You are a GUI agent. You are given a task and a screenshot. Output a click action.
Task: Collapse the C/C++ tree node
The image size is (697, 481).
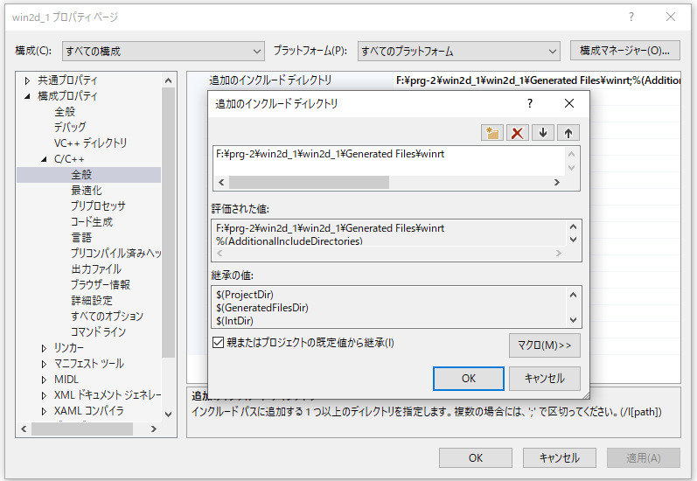point(44,159)
